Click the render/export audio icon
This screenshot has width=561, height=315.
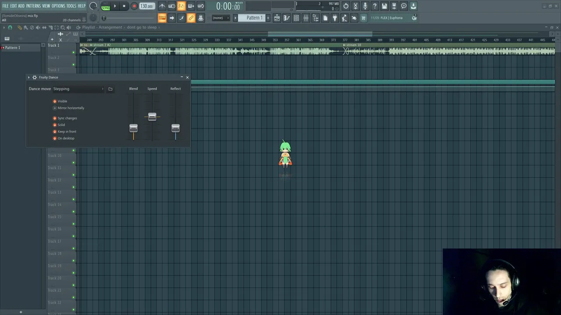click(x=394, y=6)
